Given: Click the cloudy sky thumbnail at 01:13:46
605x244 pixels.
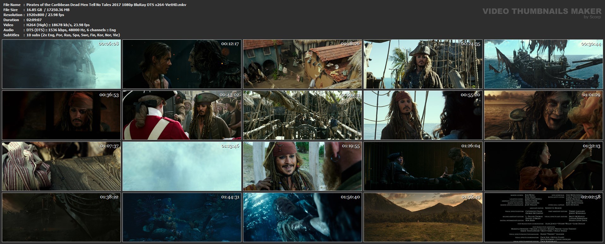Looking at the screenshot, I should click(x=182, y=166).
